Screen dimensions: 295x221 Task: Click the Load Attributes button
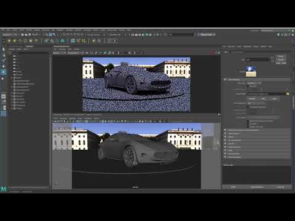tap(257, 187)
